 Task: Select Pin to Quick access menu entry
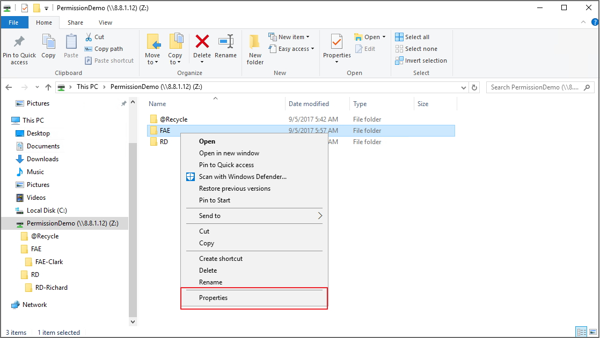coord(226,165)
